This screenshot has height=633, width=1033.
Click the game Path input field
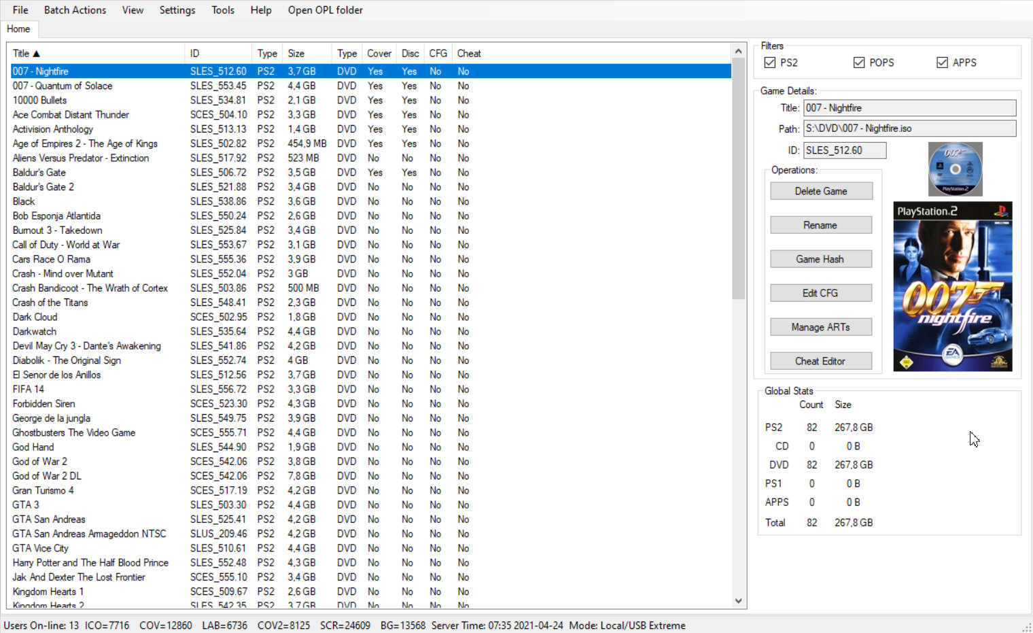[x=910, y=129]
